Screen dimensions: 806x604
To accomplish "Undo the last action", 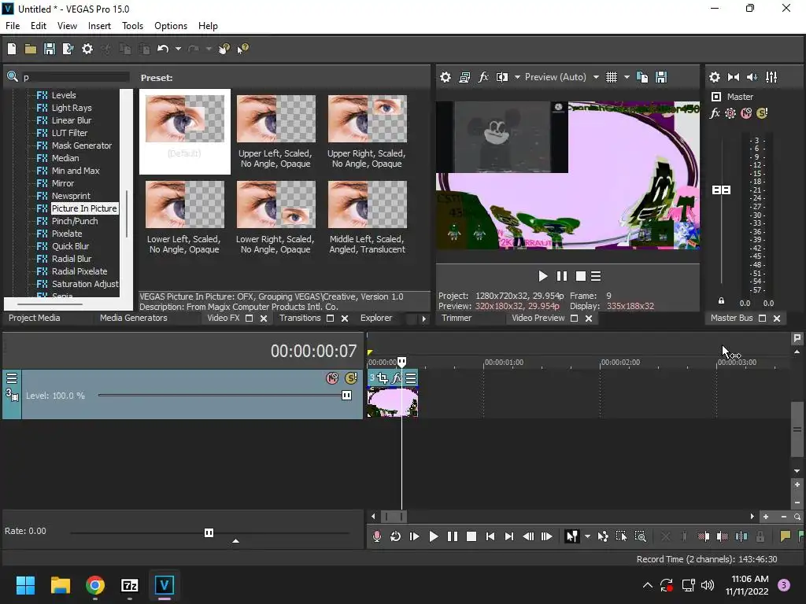I will pos(163,49).
